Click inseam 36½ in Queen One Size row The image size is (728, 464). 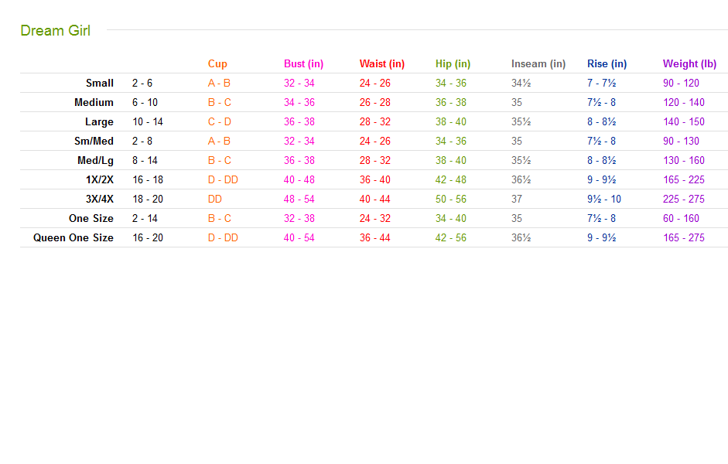[521, 238]
